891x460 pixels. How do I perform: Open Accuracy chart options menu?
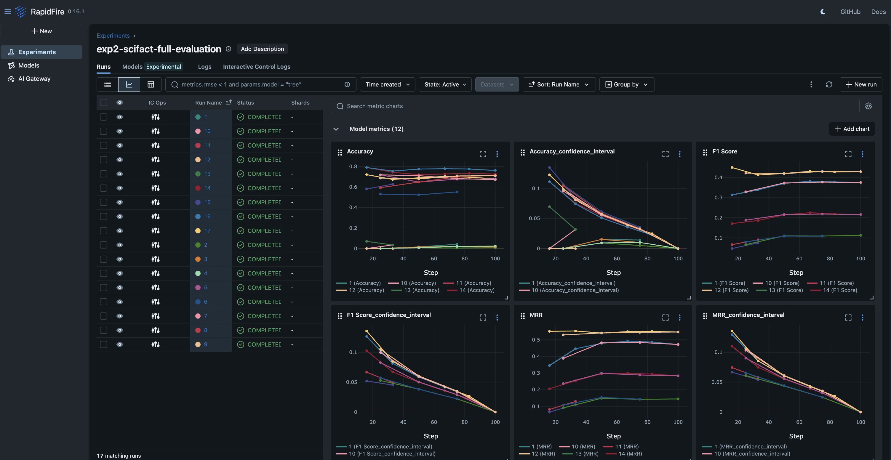pos(497,154)
